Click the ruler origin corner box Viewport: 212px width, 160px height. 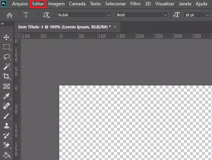click(x=17, y=36)
